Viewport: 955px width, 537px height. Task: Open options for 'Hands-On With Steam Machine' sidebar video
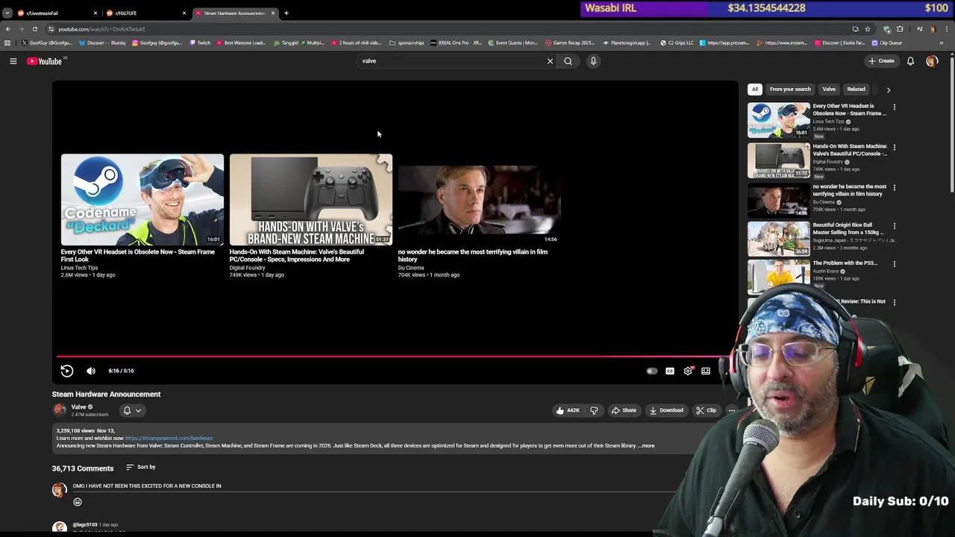(x=894, y=148)
